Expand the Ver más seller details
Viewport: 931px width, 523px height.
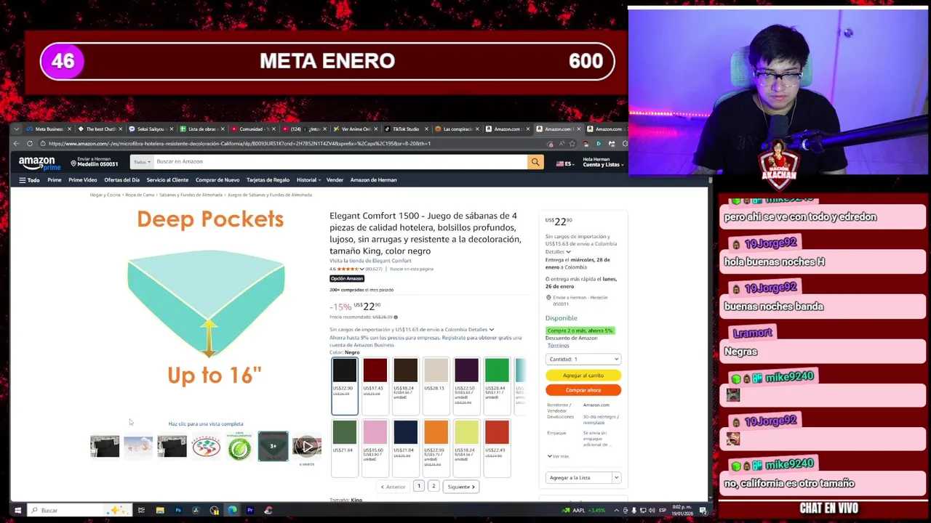558,456
